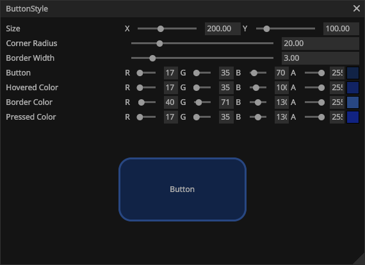Click the Size X value field

[x=223, y=29]
